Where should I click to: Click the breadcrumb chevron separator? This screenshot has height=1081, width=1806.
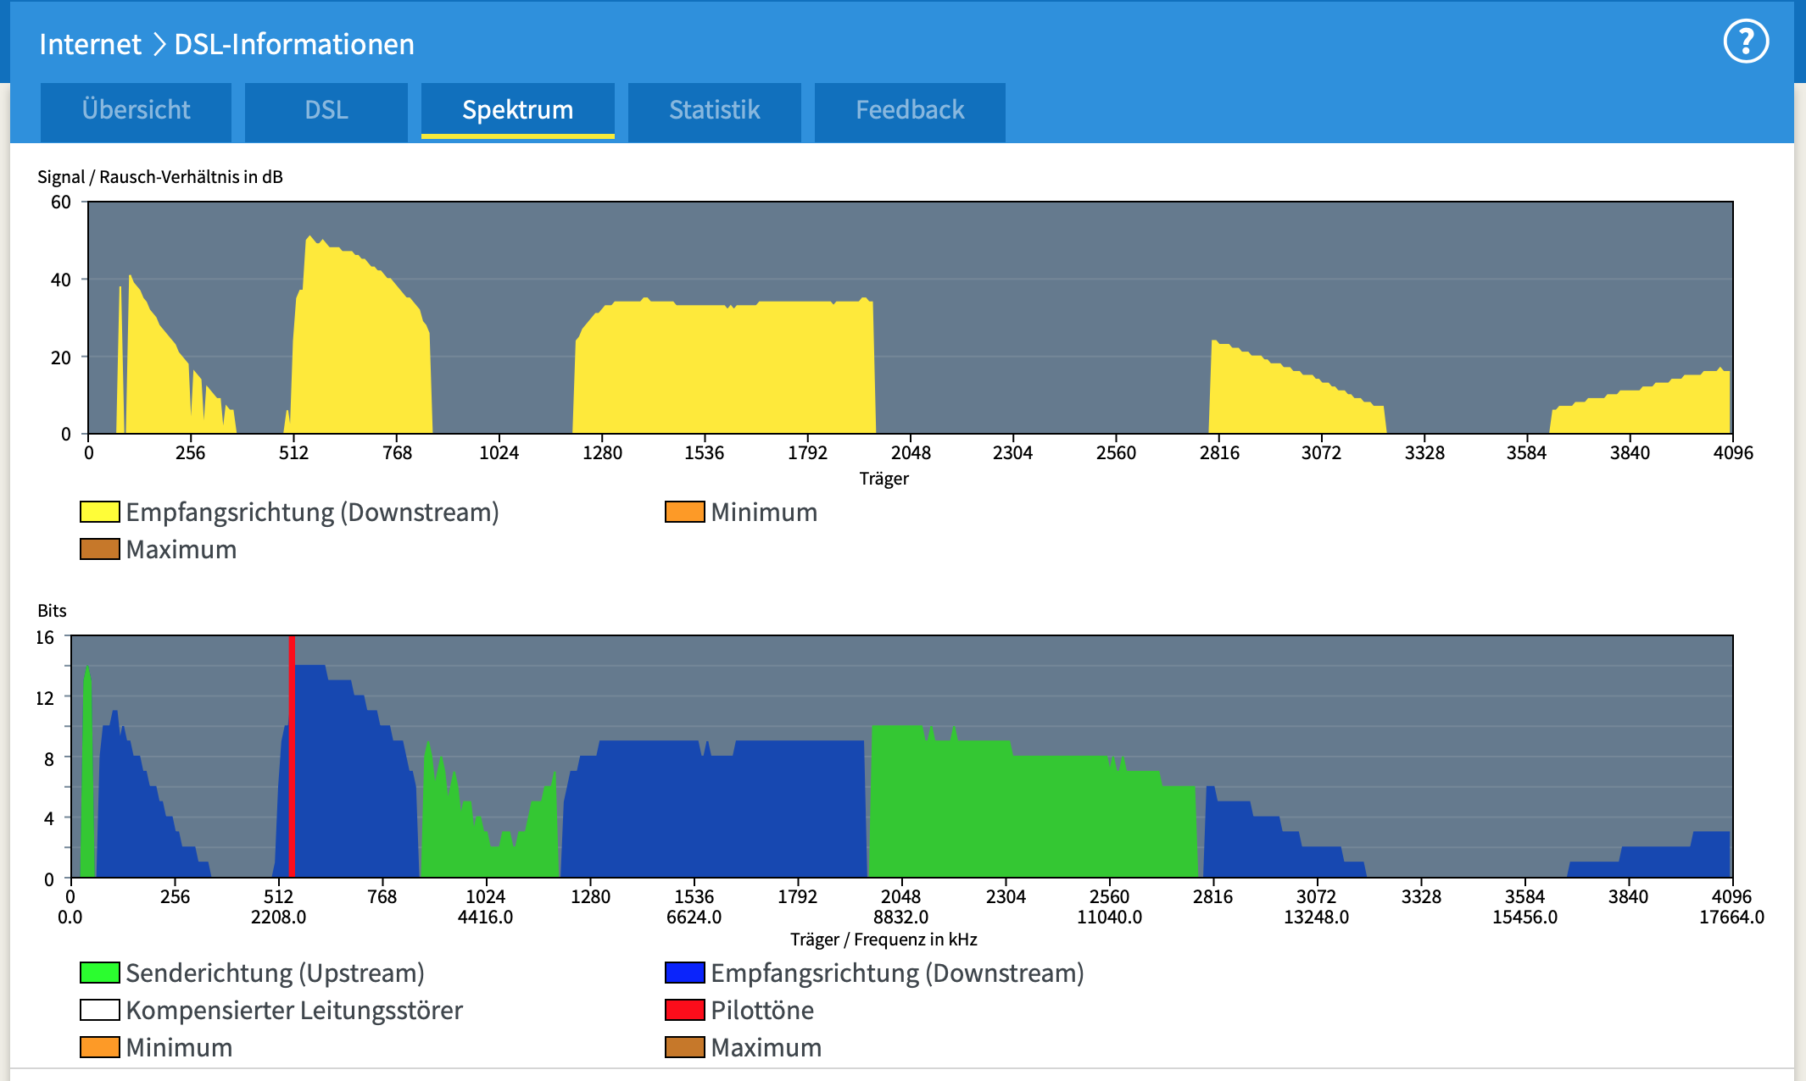click(x=159, y=44)
